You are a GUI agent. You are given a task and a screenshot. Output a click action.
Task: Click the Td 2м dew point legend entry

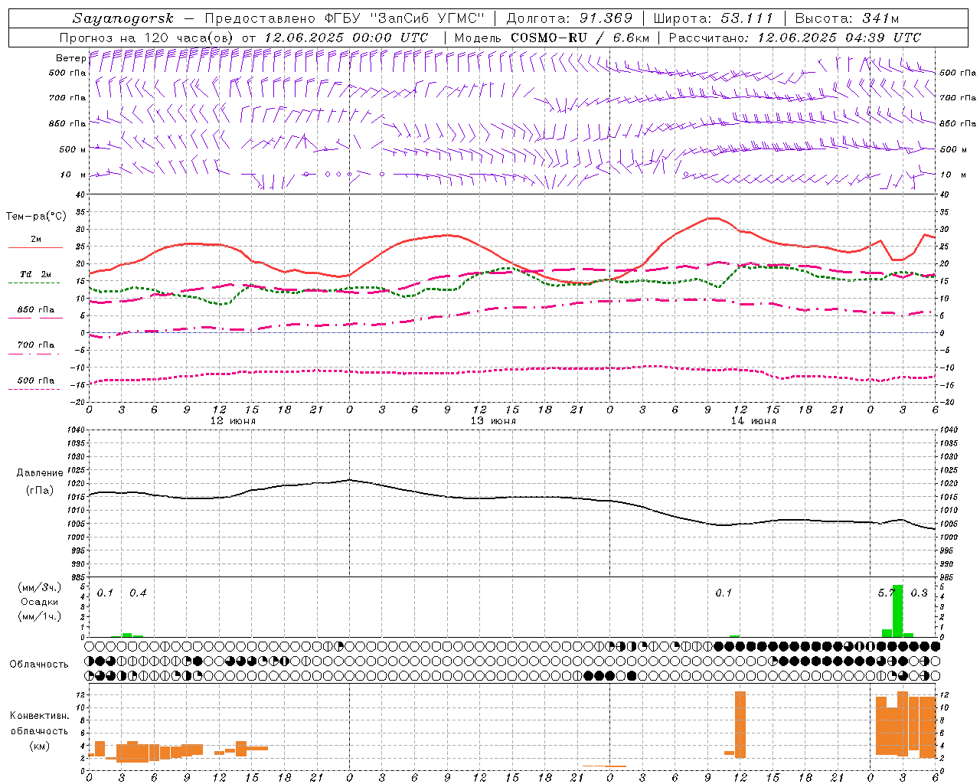point(36,274)
